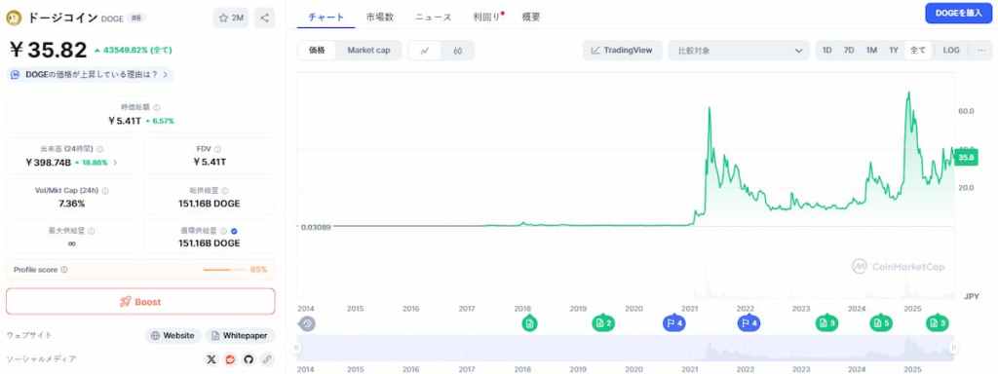998x374 pixels.
Task: Switch to the チャート tab
Action: (x=326, y=18)
